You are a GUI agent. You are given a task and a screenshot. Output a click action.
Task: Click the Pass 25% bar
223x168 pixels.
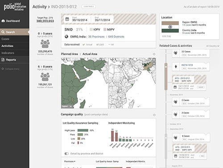click(x=80, y=134)
